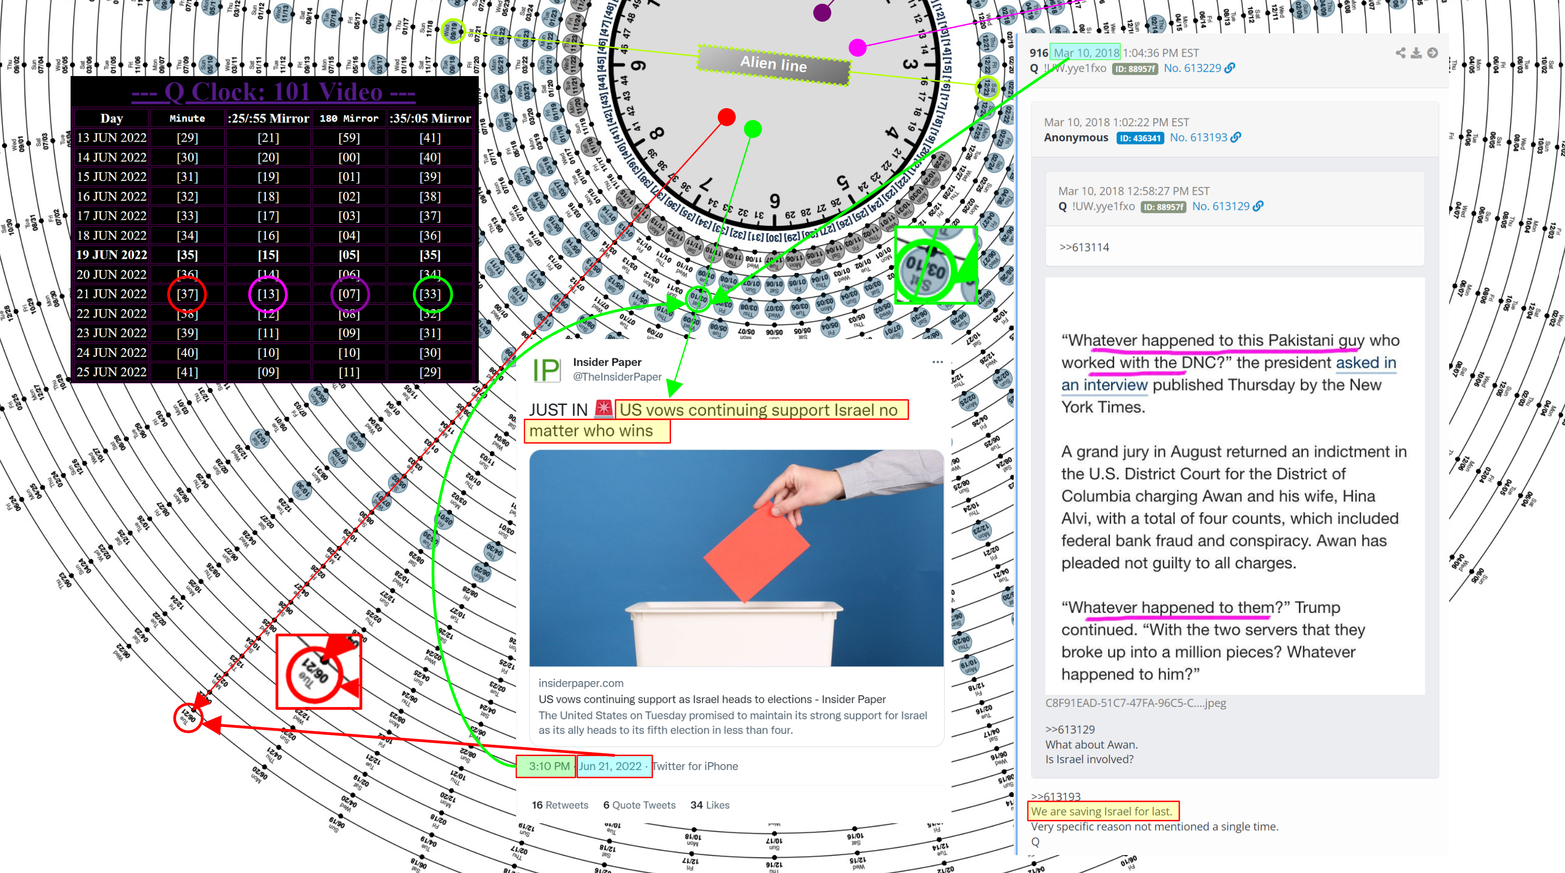The width and height of the screenshot is (1565, 873).
Task: Click the chain-link icon beside No. 613229
Action: tap(1229, 68)
